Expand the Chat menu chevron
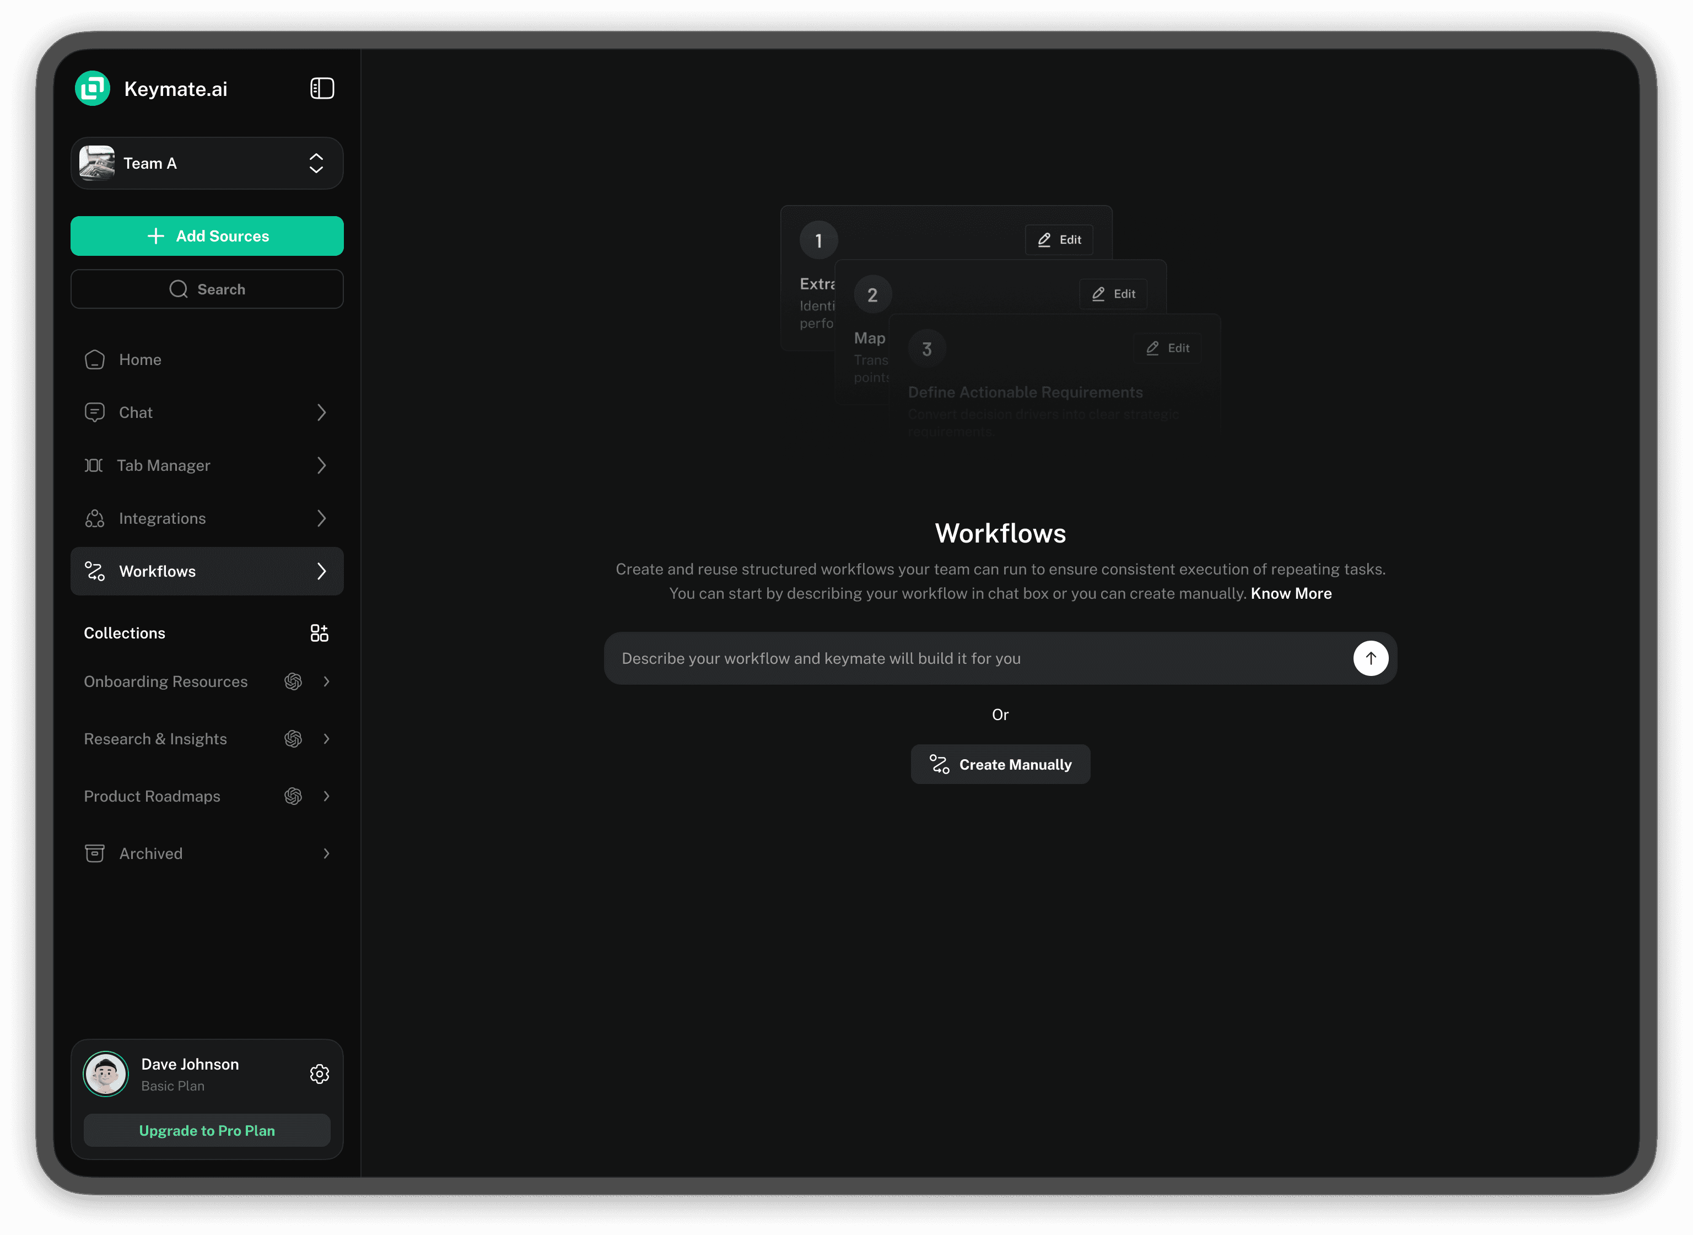Screen dimensions: 1693x1235 click(321, 412)
